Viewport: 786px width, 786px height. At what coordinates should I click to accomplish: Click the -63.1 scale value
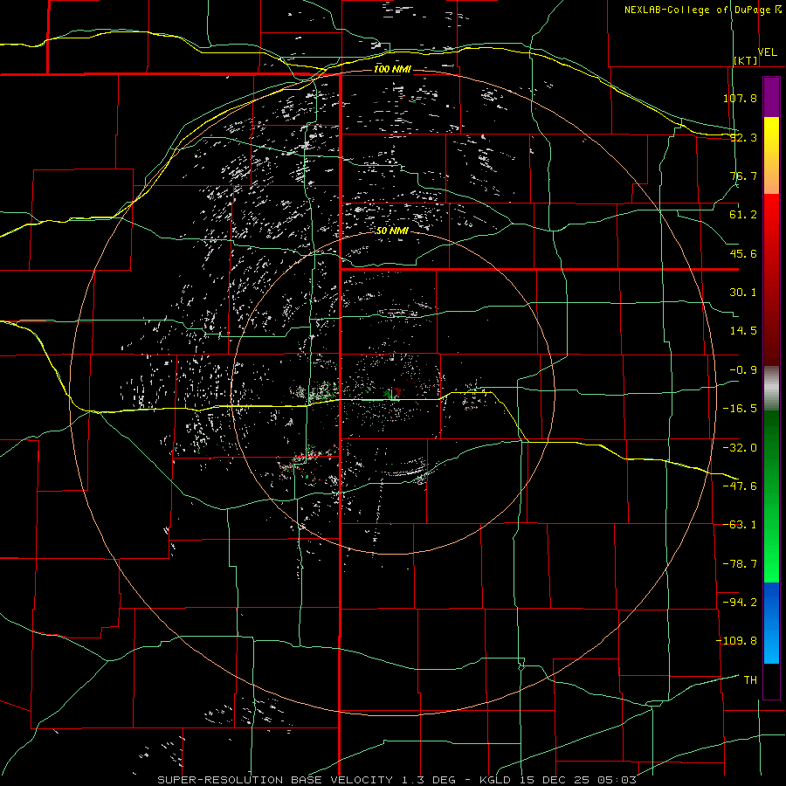pos(740,525)
